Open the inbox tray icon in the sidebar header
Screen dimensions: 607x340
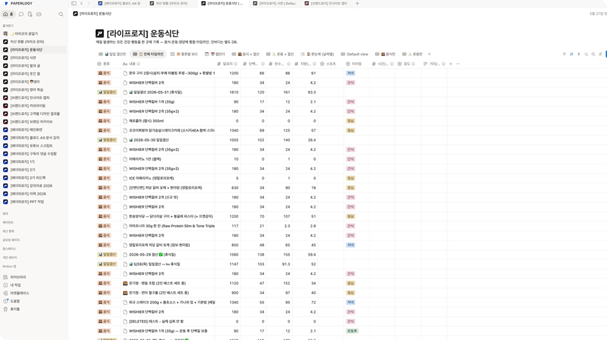[x=38, y=14]
